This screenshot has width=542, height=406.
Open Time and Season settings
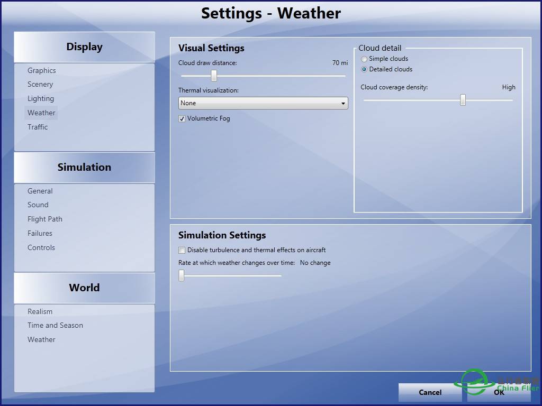[56, 326]
